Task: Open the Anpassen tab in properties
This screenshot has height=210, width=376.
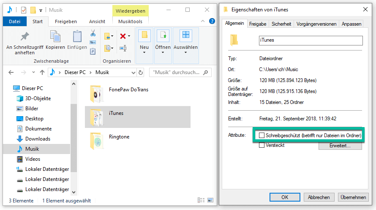Action: [x=351, y=24]
